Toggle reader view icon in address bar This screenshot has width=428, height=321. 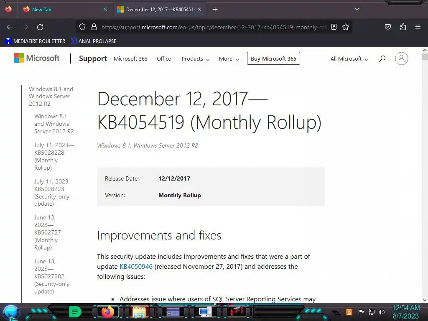(x=334, y=27)
